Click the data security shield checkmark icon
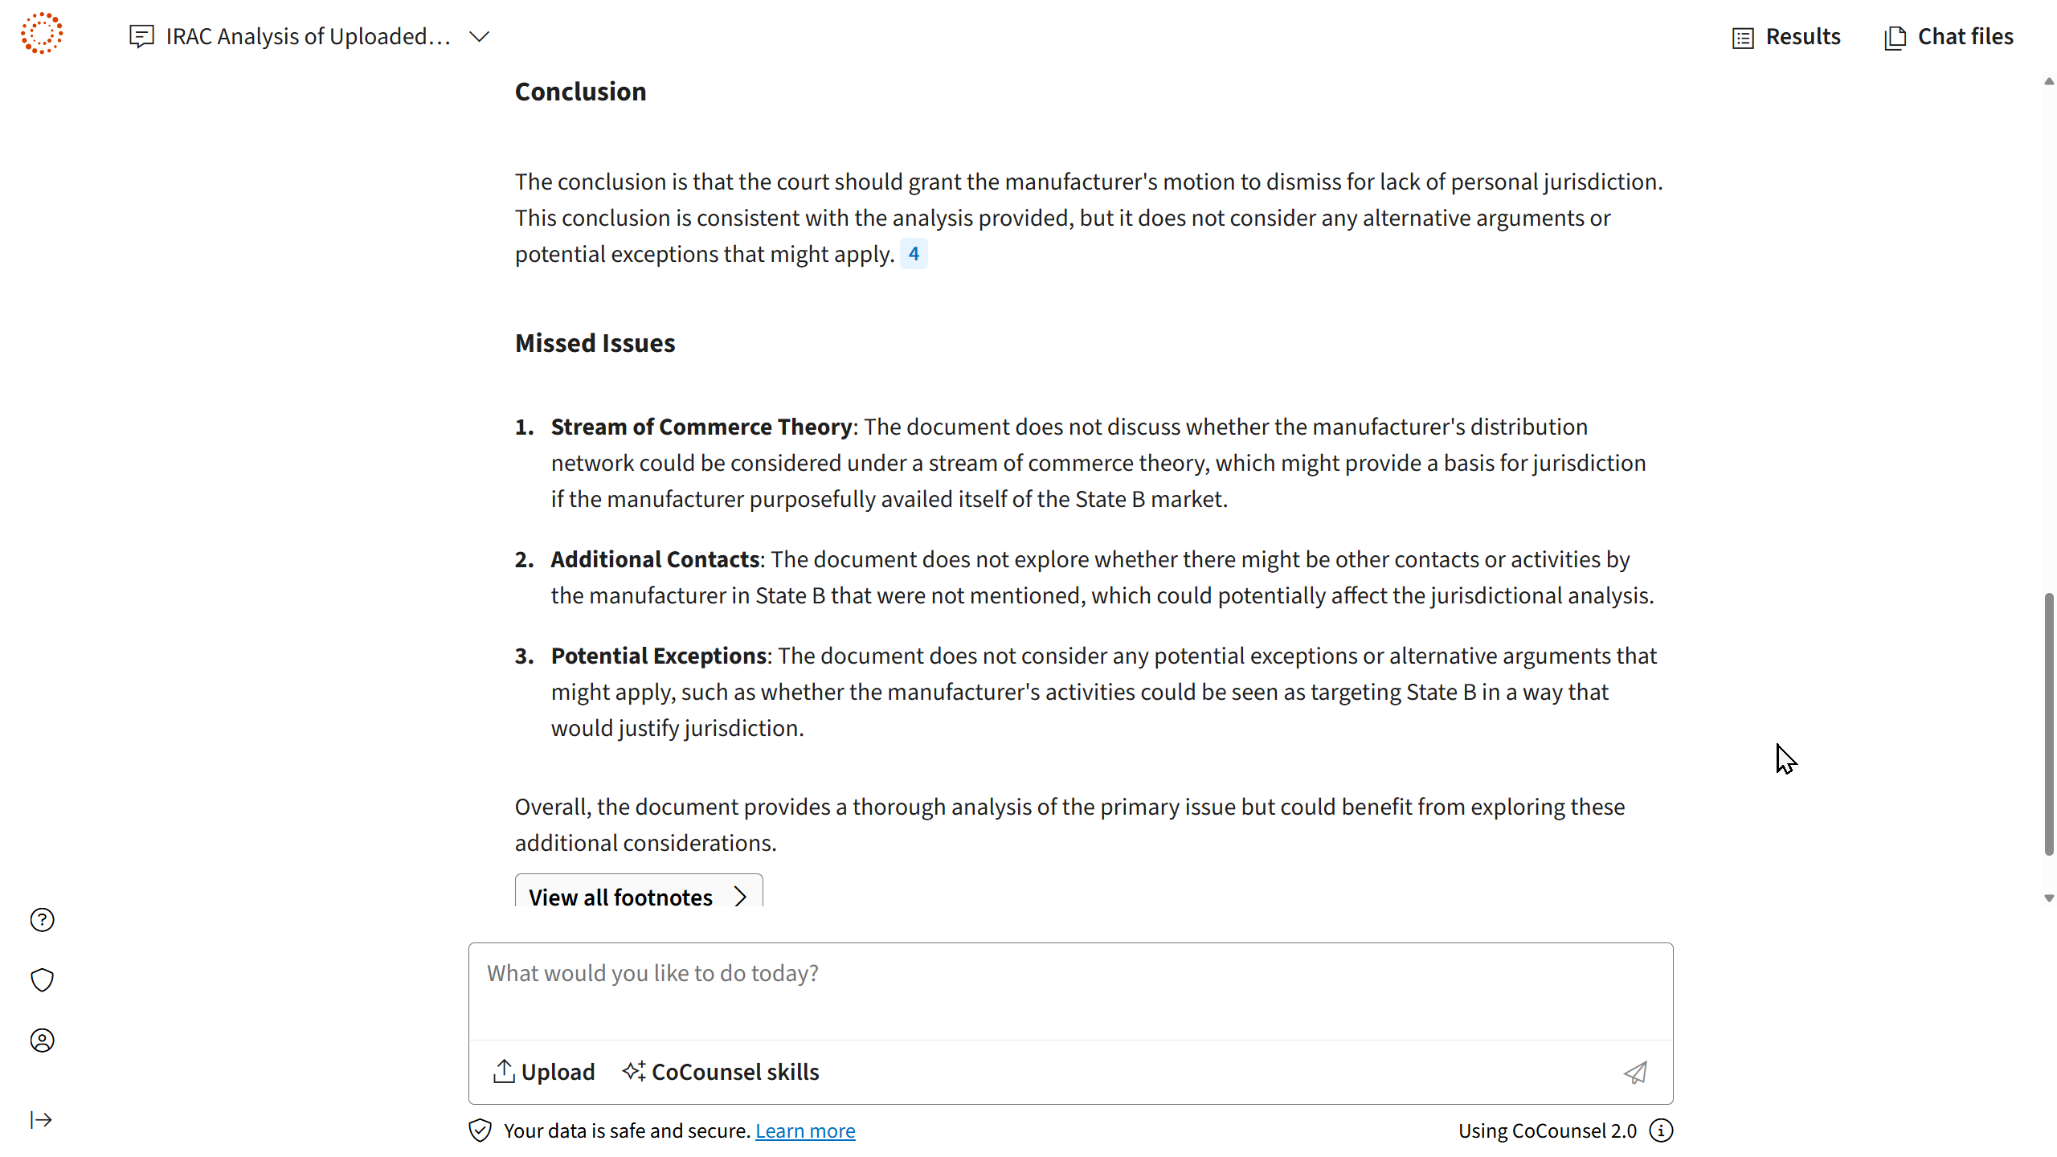Screen dimensions: 2057x1157 480,1131
